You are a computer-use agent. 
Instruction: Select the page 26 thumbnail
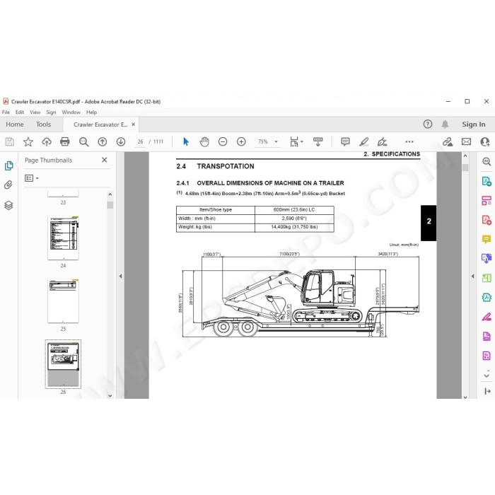(63, 364)
